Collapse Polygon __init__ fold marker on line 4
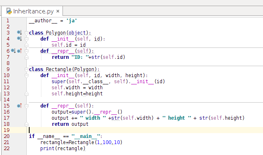Viewport: 263px width, 155px height. click(26, 39)
